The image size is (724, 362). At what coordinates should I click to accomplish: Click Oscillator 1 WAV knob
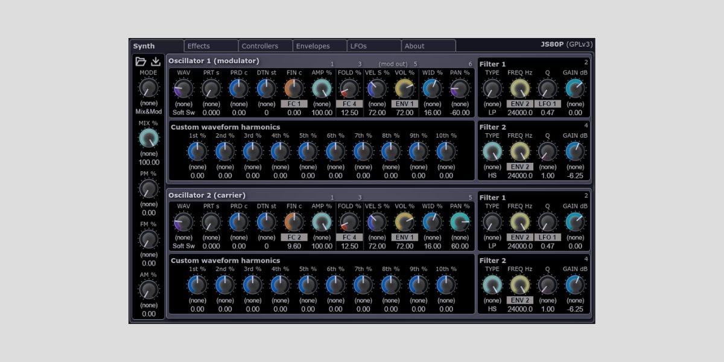tap(183, 89)
